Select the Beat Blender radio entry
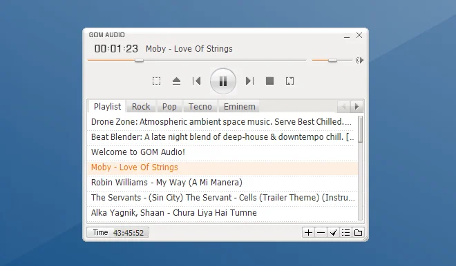 coord(222,137)
